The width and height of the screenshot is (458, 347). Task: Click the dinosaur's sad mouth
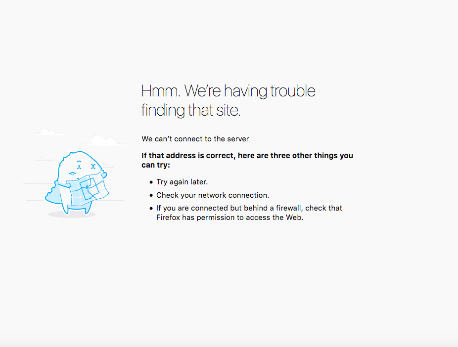point(72,173)
